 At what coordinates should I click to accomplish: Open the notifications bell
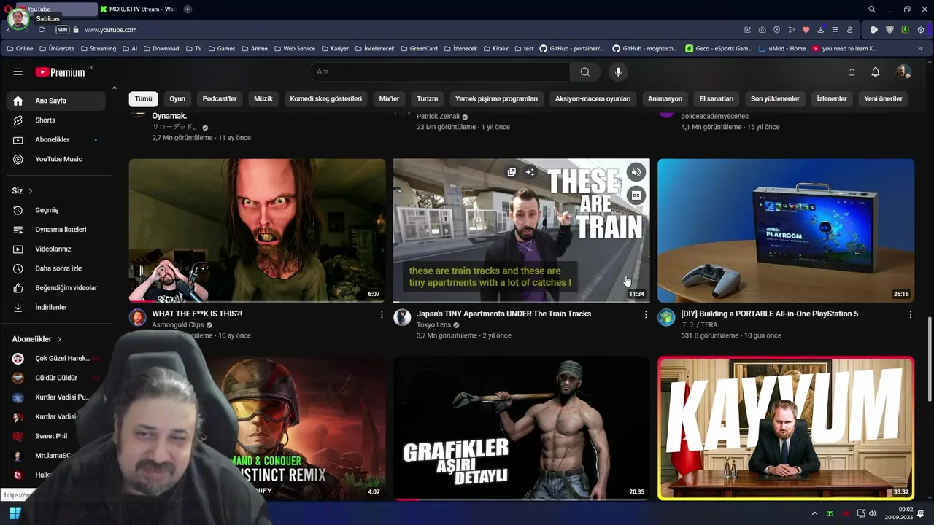(x=876, y=71)
